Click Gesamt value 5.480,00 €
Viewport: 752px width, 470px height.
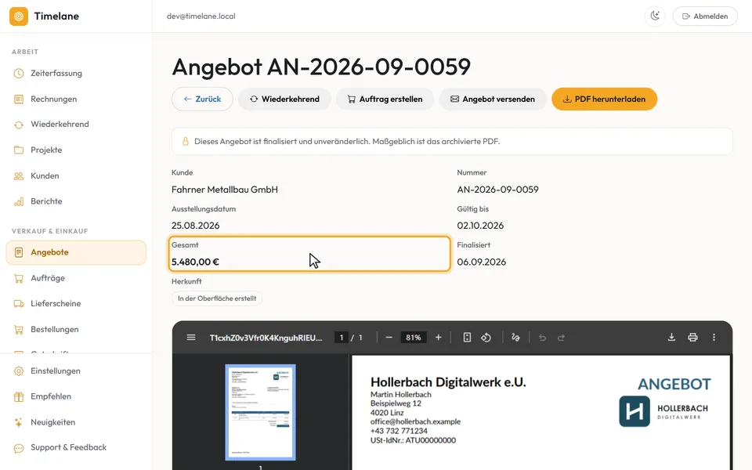[x=195, y=262]
